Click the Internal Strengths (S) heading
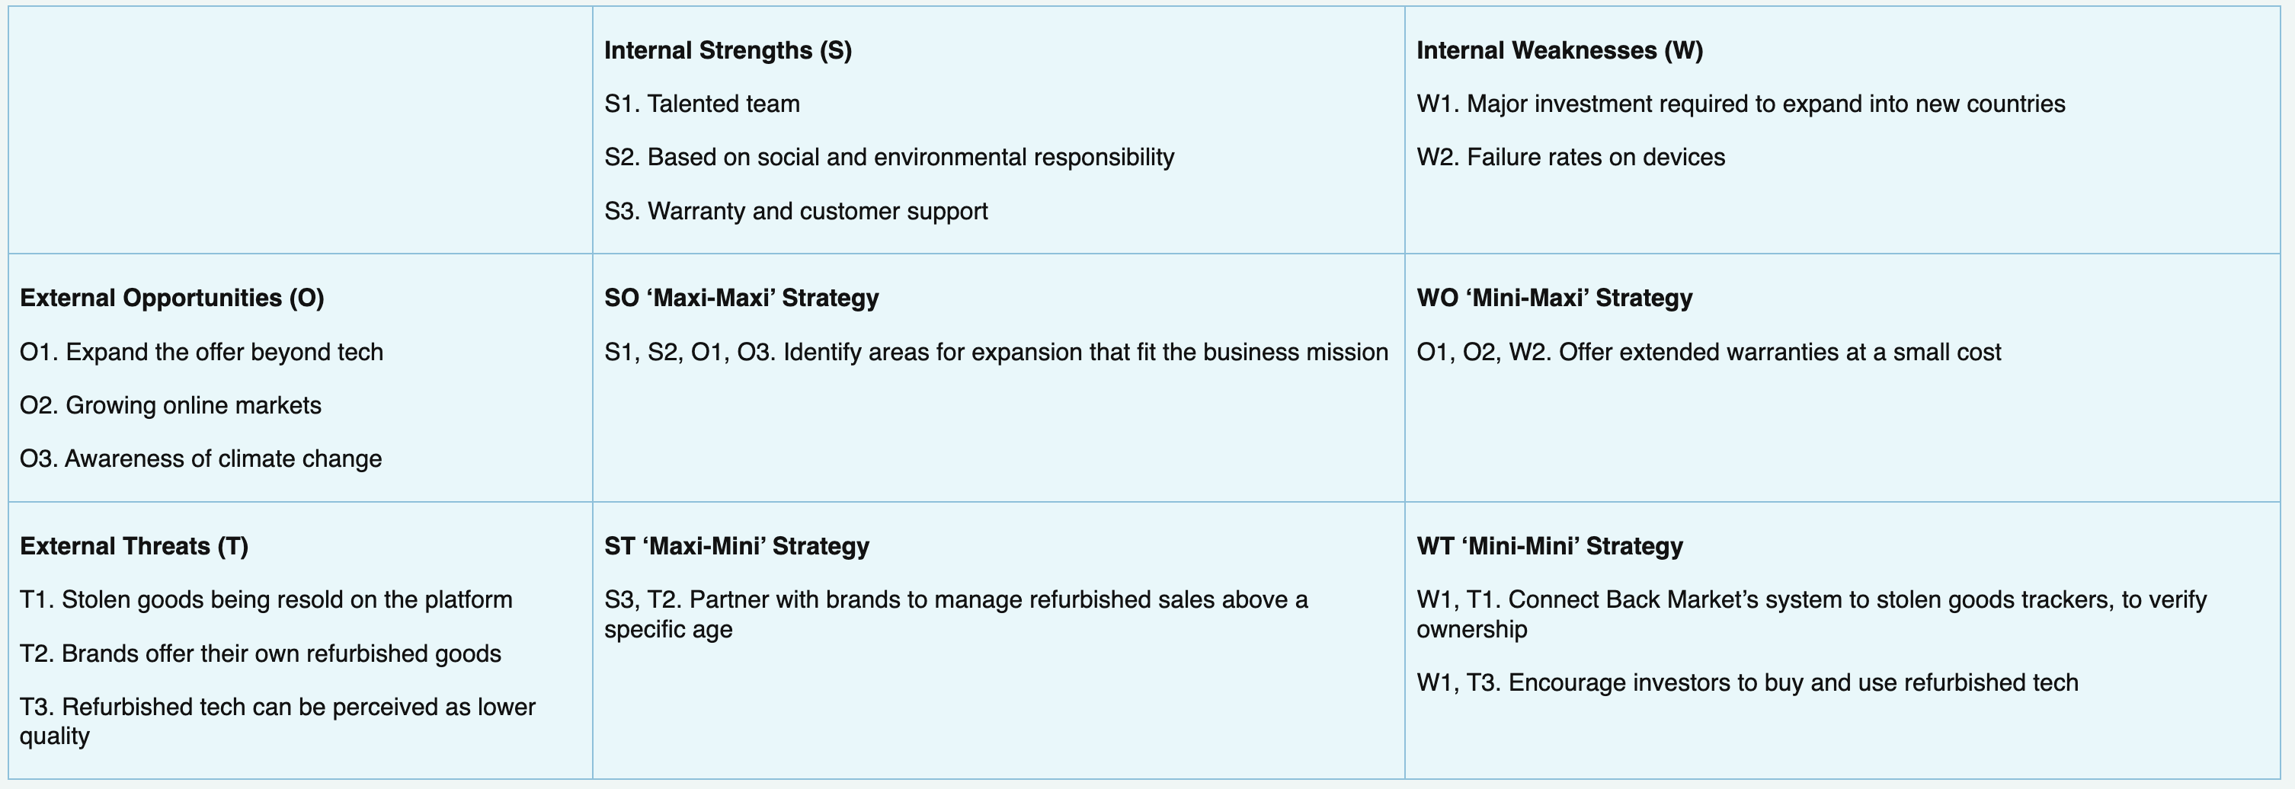2295x789 pixels. click(728, 51)
